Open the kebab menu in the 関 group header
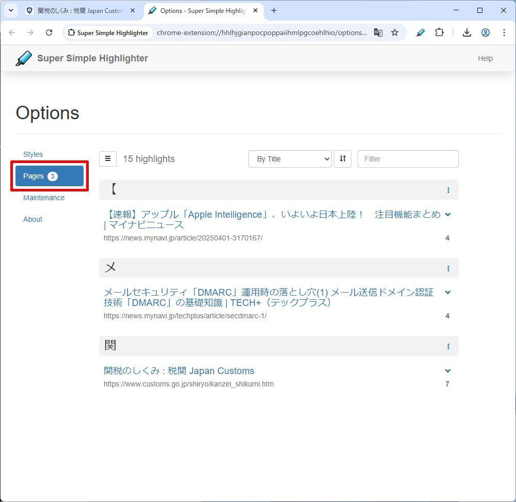 coord(448,346)
